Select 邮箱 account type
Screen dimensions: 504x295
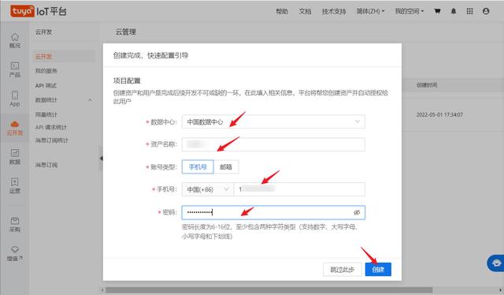click(226, 166)
